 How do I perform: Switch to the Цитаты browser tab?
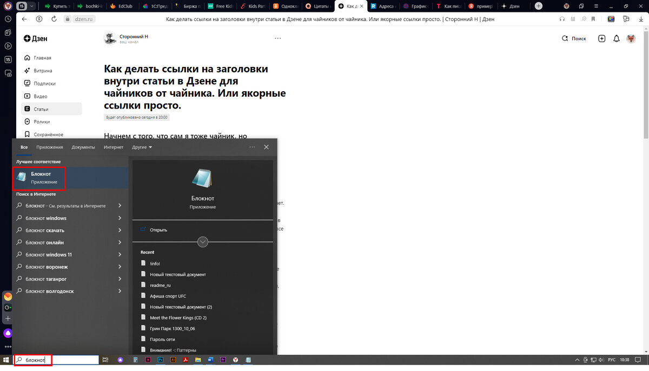click(x=318, y=6)
